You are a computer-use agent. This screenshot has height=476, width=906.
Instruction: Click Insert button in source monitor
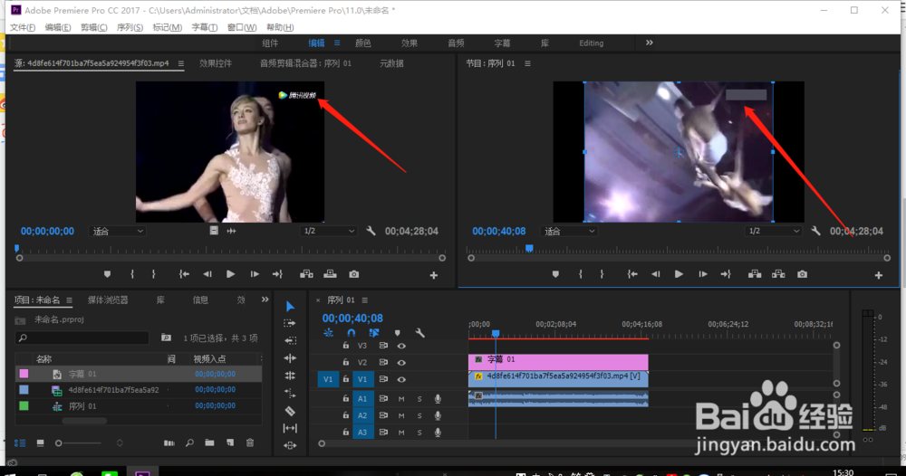point(306,274)
